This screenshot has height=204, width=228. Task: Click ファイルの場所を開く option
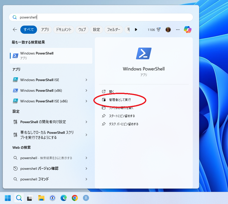tap(121, 108)
